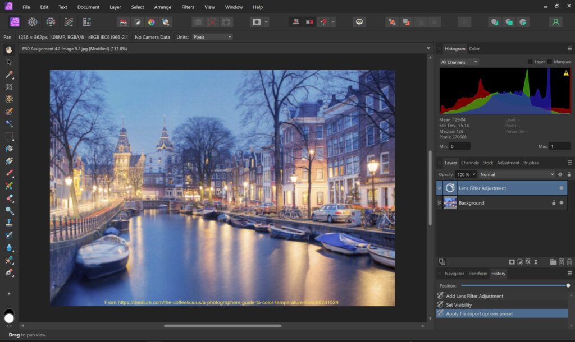
Task: Select the Add Lens Filter Adjustment history step
Action: tap(474, 296)
